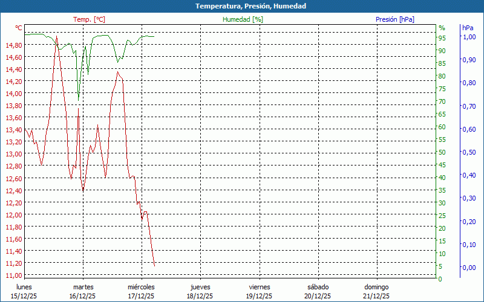Click the % unit label on humidity axis

[442, 28]
